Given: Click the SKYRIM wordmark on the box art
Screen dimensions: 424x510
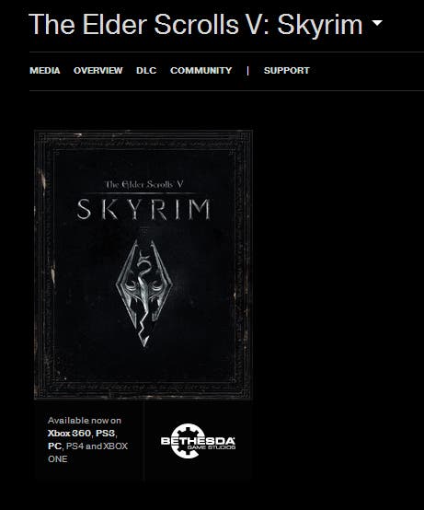Looking at the screenshot, I should 143,210.
